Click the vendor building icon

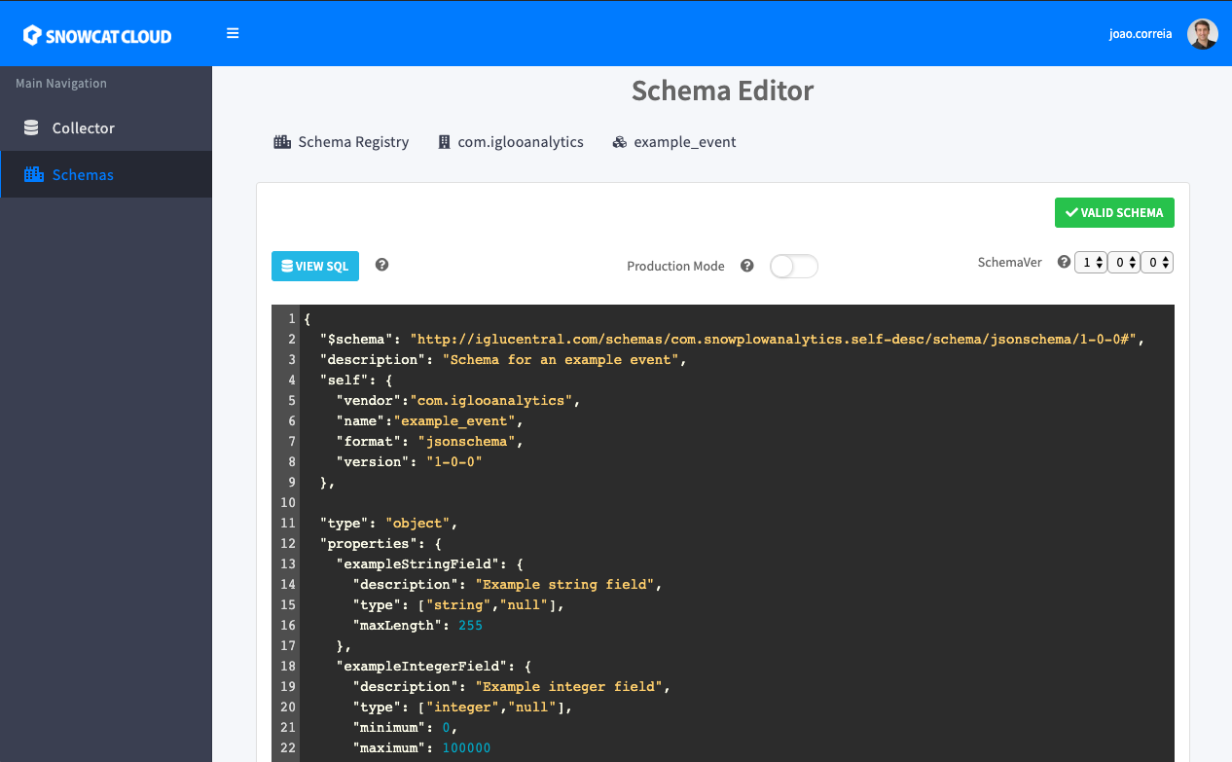click(445, 142)
